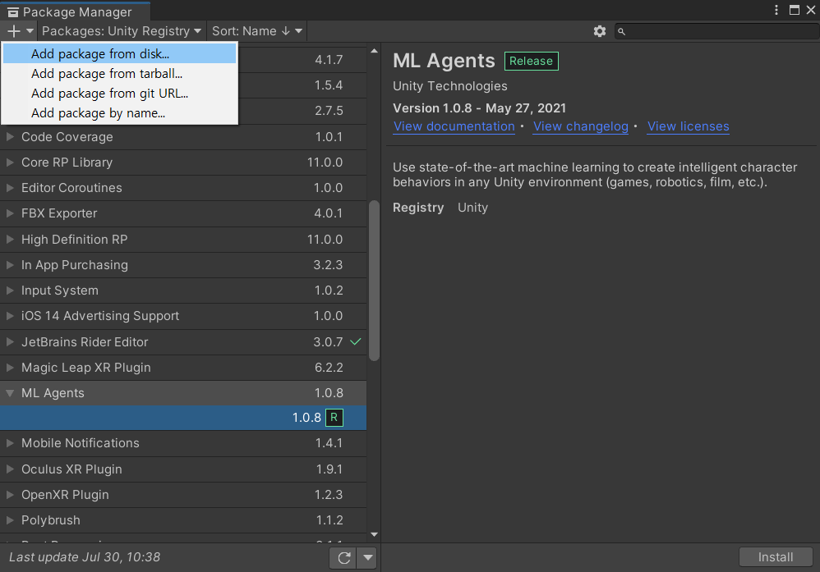Viewport: 820px width, 572px height.
Task: Open View changelog link
Action: (x=580, y=126)
